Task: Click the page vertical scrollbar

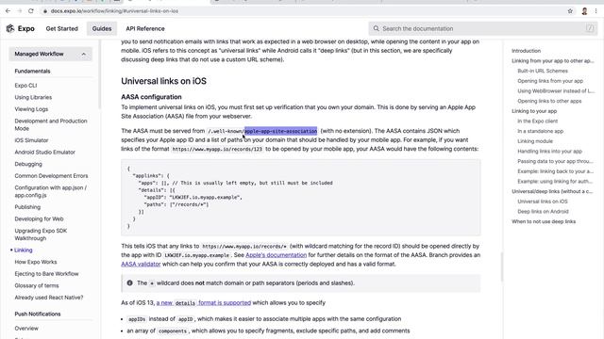Action: point(501,266)
